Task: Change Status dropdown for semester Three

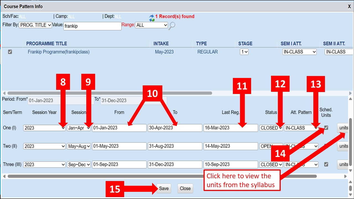Action: pos(271,164)
